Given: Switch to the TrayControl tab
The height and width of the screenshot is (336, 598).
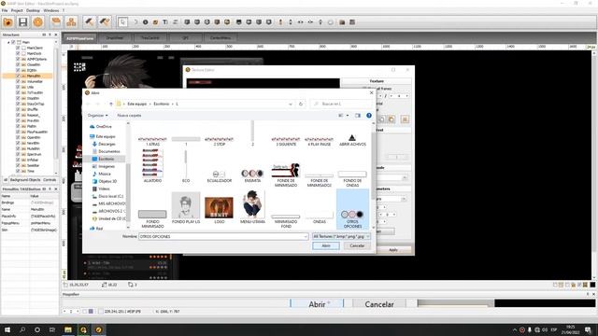Looking at the screenshot, I should (x=149, y=38).
